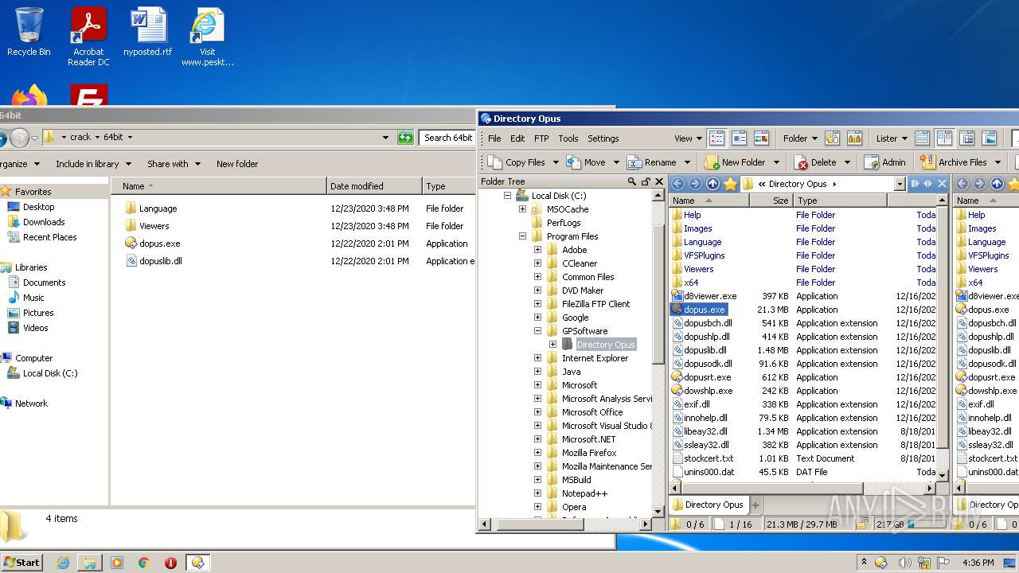The image size is (1019, 573).
Task: Click the Date modified column header in Explorer
Action: pyautogui.click(x=374, y=186)
